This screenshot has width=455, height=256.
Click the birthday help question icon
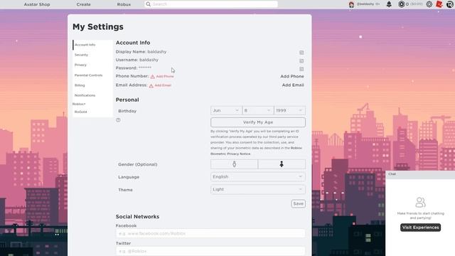pos(118,120)
